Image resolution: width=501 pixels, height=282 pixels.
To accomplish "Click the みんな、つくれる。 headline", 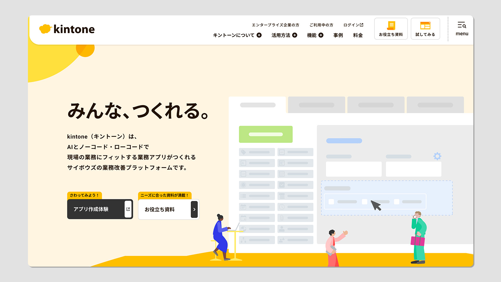I will point(138,111).
